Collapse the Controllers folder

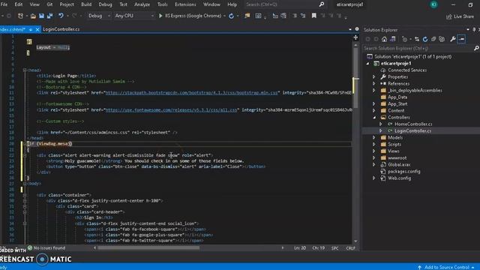(374, 117)
